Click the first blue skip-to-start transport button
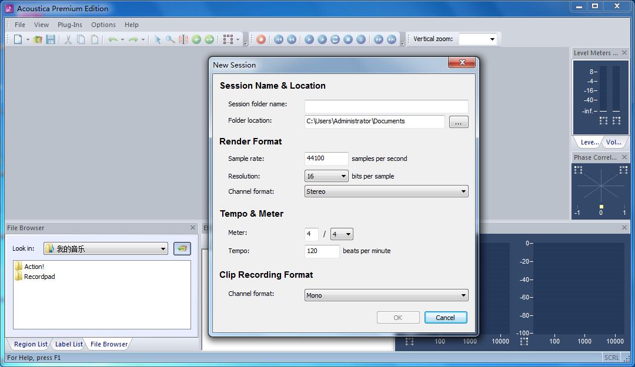 click(279, 39)
